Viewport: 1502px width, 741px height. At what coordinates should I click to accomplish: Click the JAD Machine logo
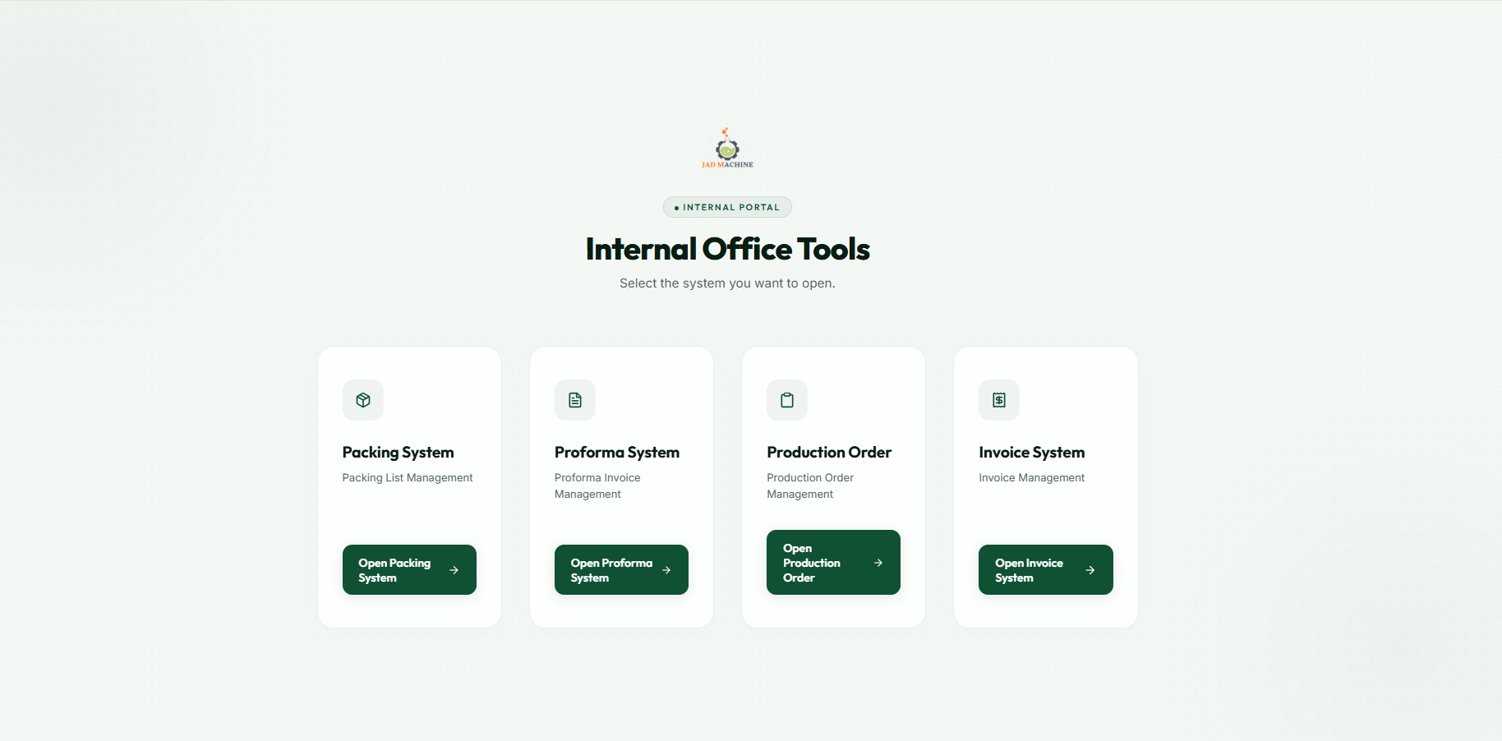pyautogui.click(x=727, y=148)
